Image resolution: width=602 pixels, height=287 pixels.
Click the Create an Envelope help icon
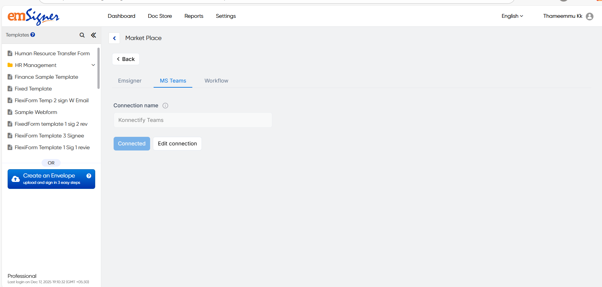coord(89,176)
